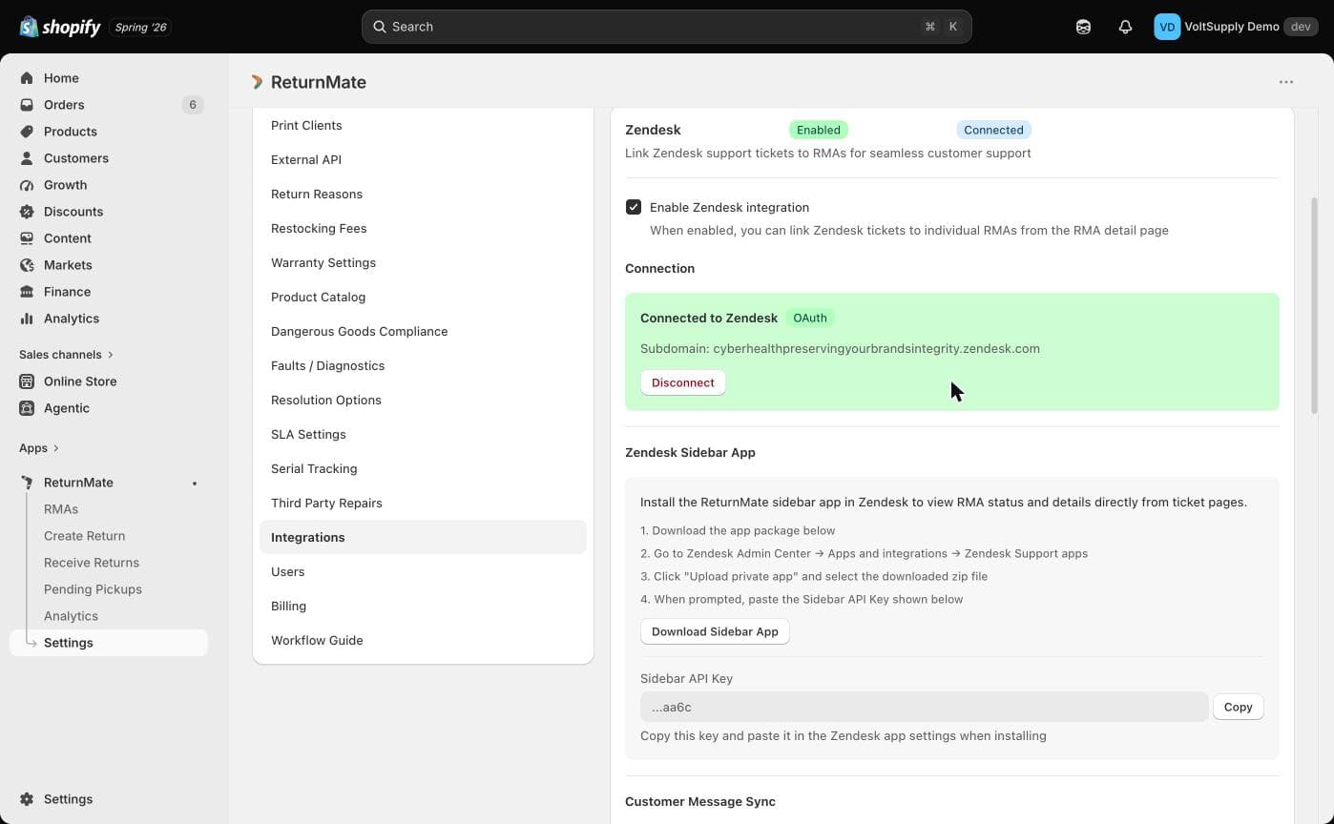Click the Analytics chart icon in main nav
This screenshot has height=824, width=1334.
click(27, 319)
